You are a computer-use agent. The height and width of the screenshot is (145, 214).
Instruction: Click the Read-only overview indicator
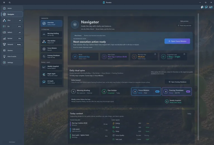pyautogui.click(x=184, y=26)
